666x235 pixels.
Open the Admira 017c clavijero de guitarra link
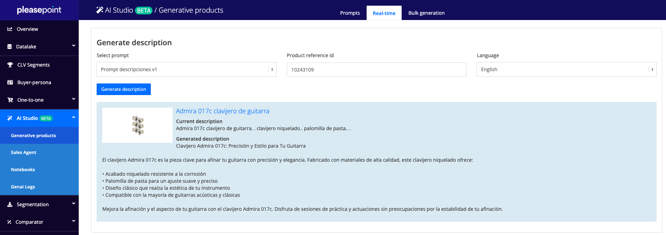[222, 111]
